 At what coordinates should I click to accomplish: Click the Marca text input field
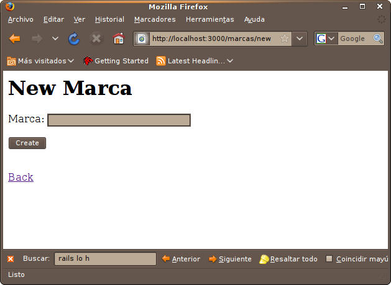119,120
